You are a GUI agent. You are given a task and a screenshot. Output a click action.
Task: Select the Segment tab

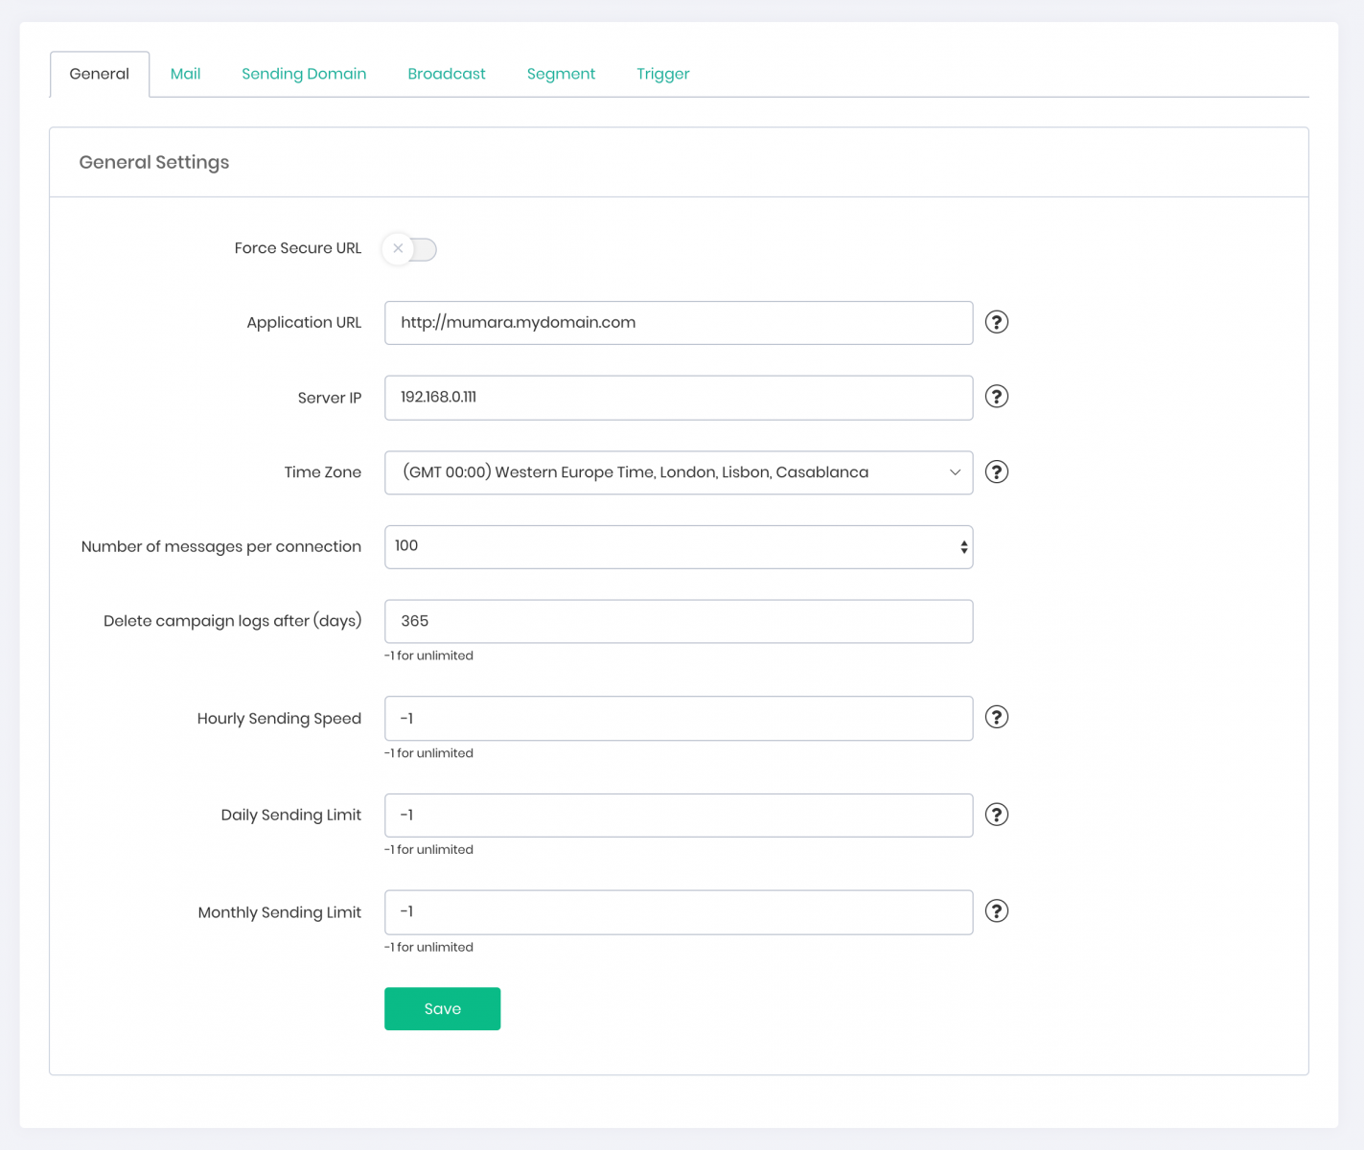(561, 74)
